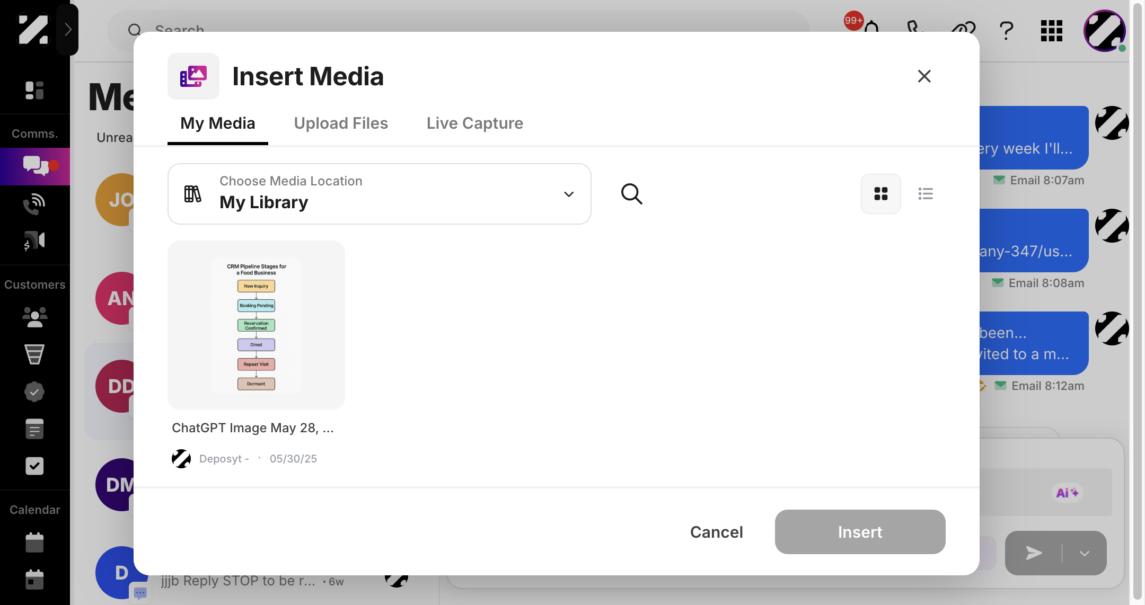Image resolution: width=1145 pixels, height=605 pixels.
Task: Select the My Media tab
Action: tap(218, 123)
